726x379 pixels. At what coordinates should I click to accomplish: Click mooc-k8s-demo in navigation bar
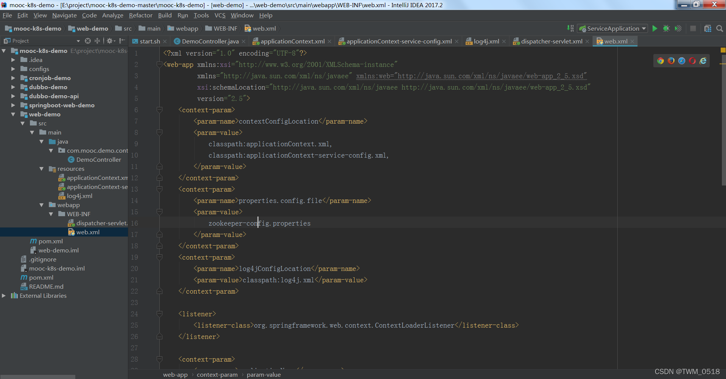click(33, 28)
